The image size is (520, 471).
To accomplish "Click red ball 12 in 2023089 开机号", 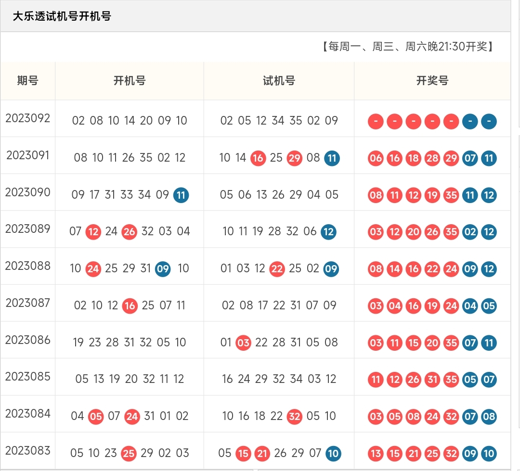I will [93, 232].
